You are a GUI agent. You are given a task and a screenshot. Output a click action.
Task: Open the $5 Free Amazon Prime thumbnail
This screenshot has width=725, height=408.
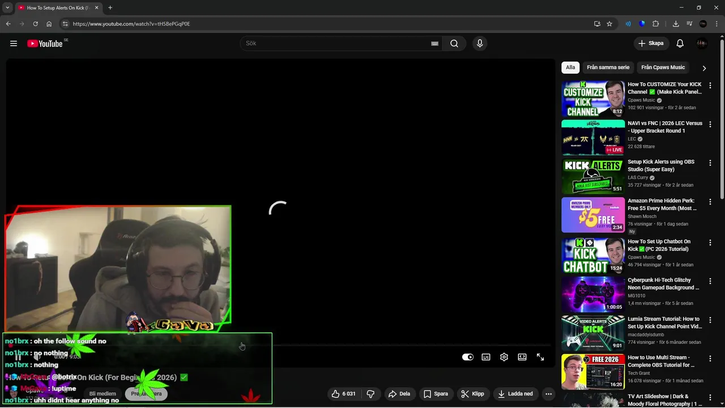click(593, 215)
